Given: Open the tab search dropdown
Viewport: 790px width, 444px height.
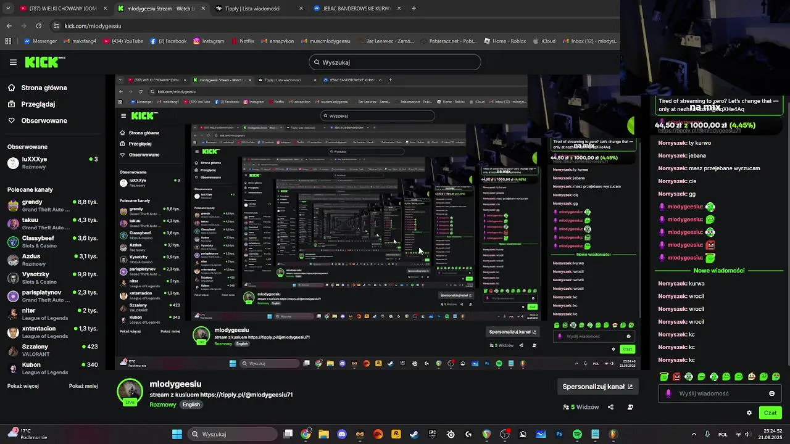Looking at the screenshot, I should (7, 9).
